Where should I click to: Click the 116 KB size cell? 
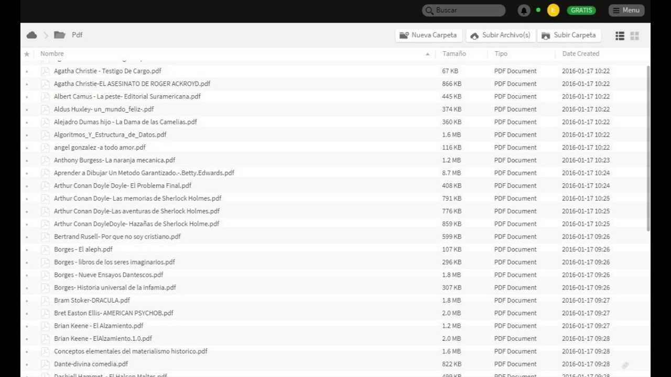pos(451,147)
